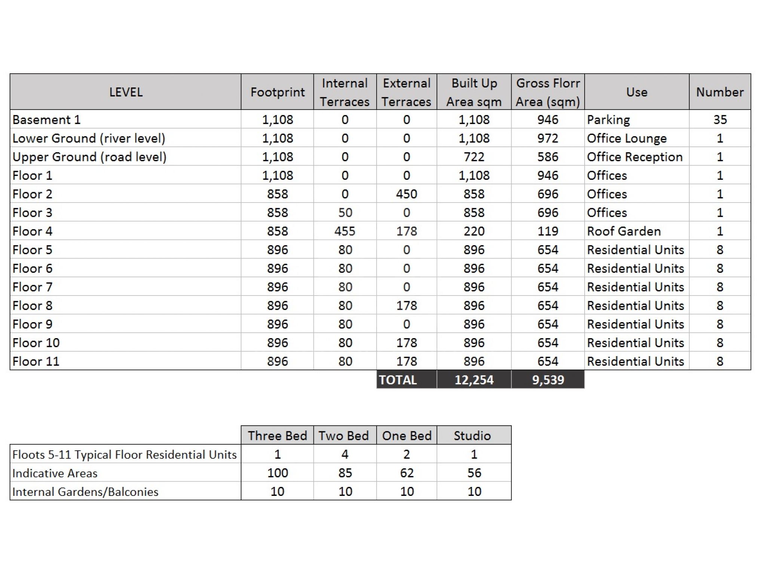Select the LEVEL column header
This screenshot has height=574, width=766.
tap(126, 92)
